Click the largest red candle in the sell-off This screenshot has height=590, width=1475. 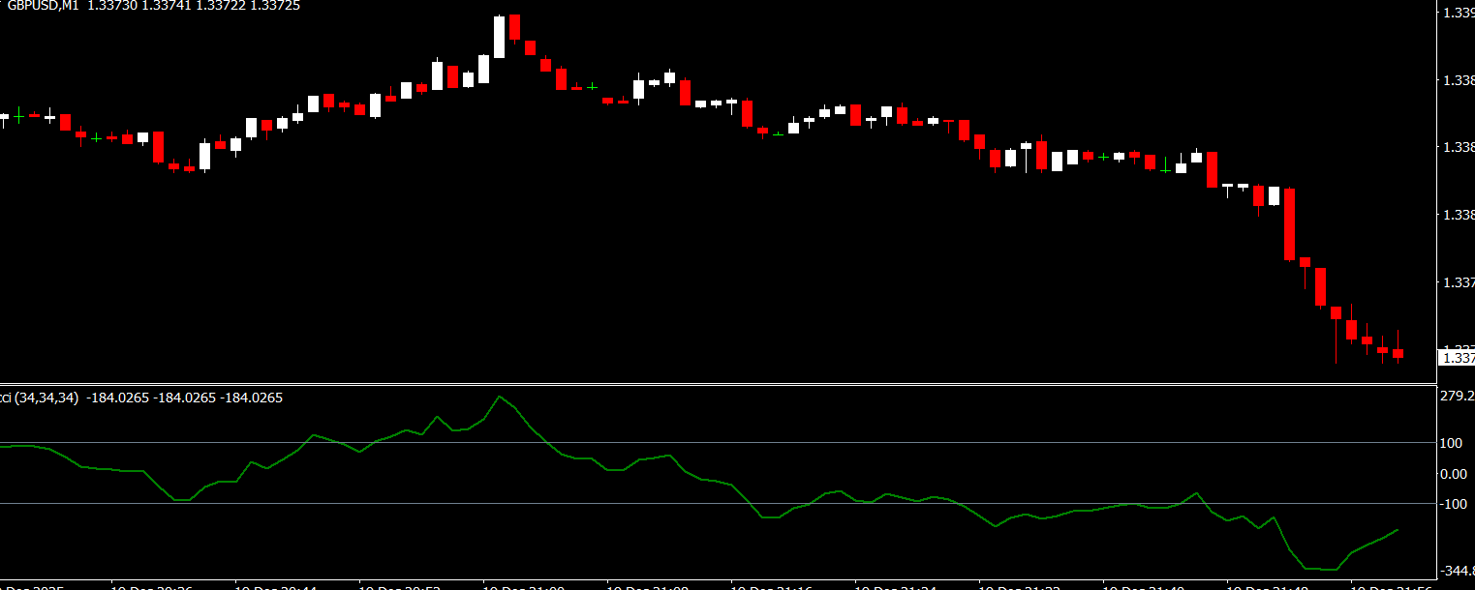(1289, 224)
